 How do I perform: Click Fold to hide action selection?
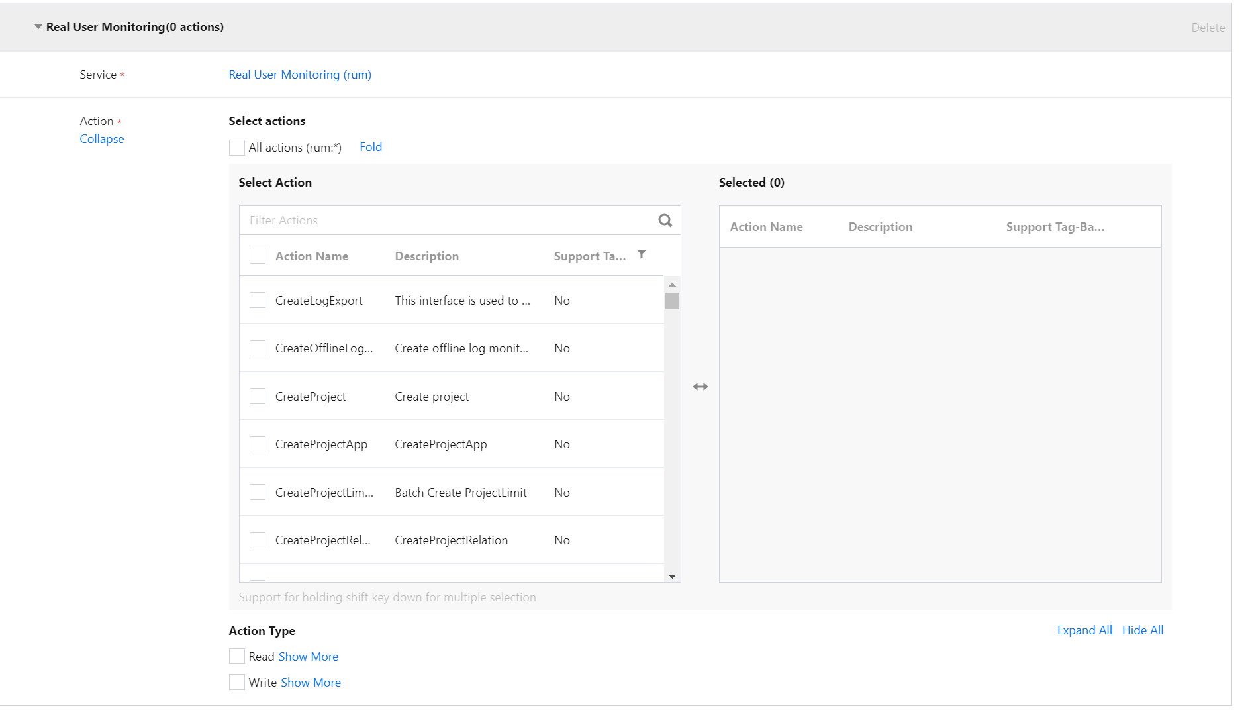(x=371, y=147)
